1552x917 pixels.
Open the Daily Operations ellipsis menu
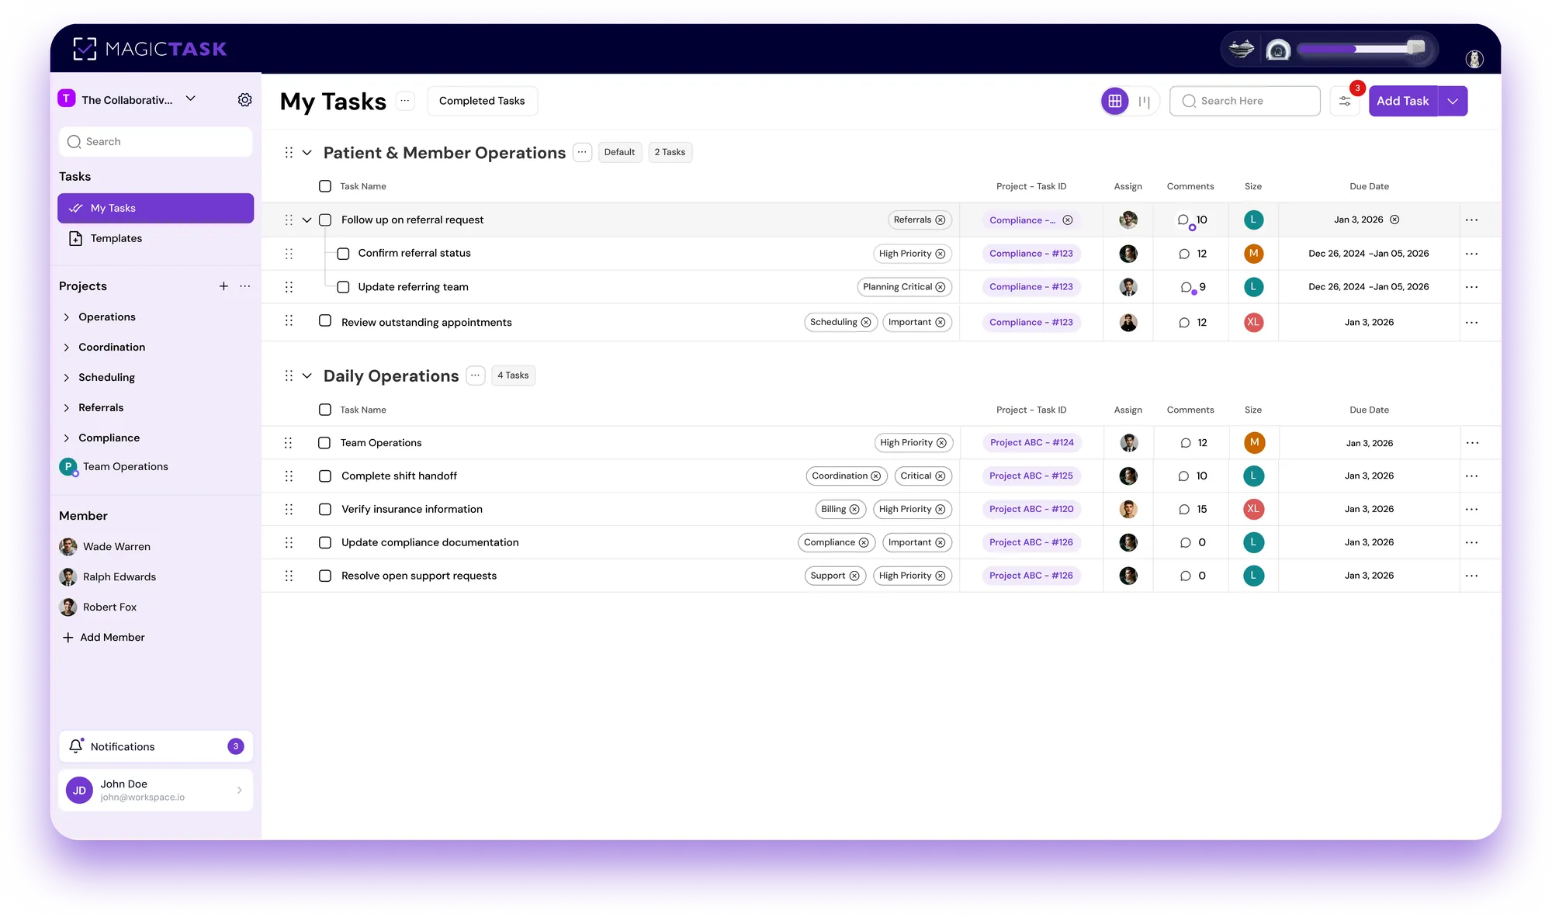476,375
